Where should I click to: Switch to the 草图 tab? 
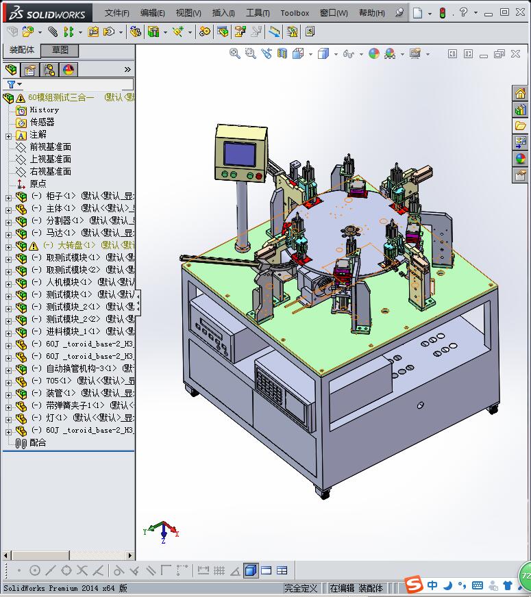[x=60, y=50]
